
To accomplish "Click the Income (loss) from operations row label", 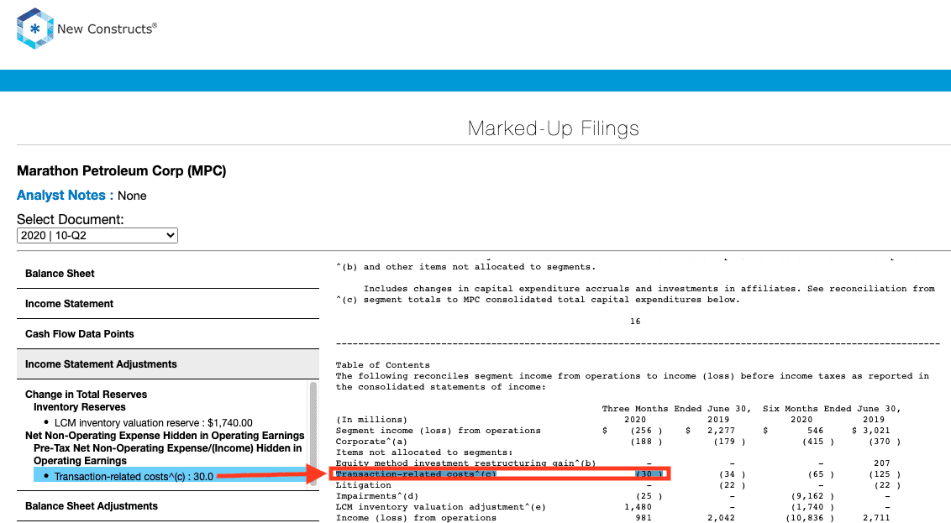I will pyautogui.click(x=416, y=518).
